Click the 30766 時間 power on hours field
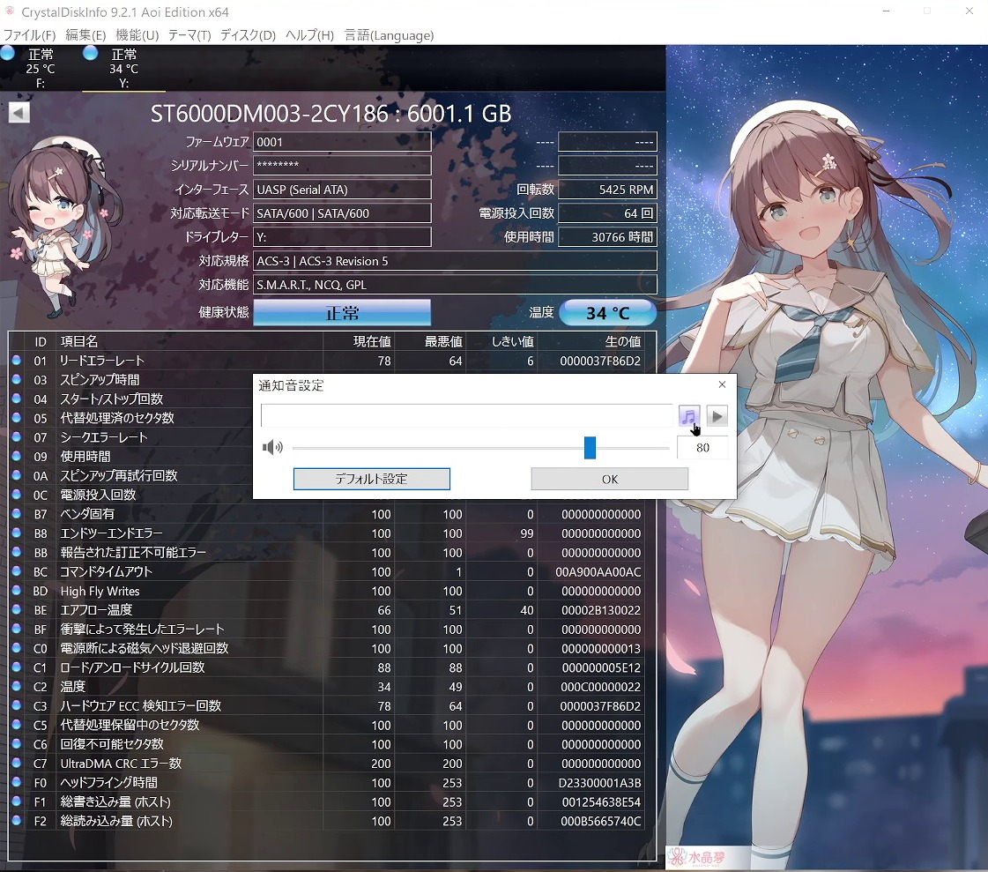 pyautogui.click(x=607, y=237)
